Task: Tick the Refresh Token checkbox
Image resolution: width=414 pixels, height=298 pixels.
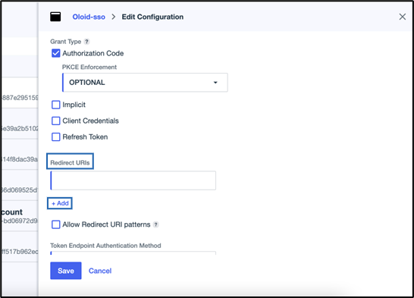Action: 55,137
